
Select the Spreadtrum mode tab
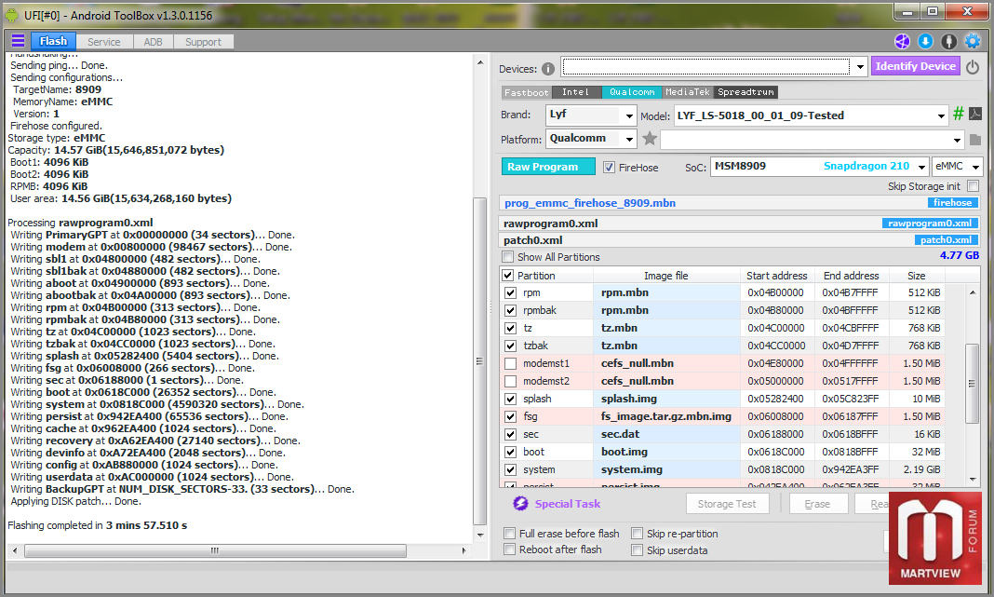[745, 92]
